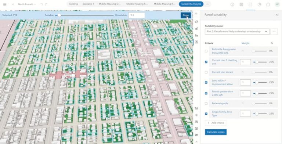Viewport: 282px width, 144px height.
Task: Open the sun daylight settings icon
Action: (196, 115)
